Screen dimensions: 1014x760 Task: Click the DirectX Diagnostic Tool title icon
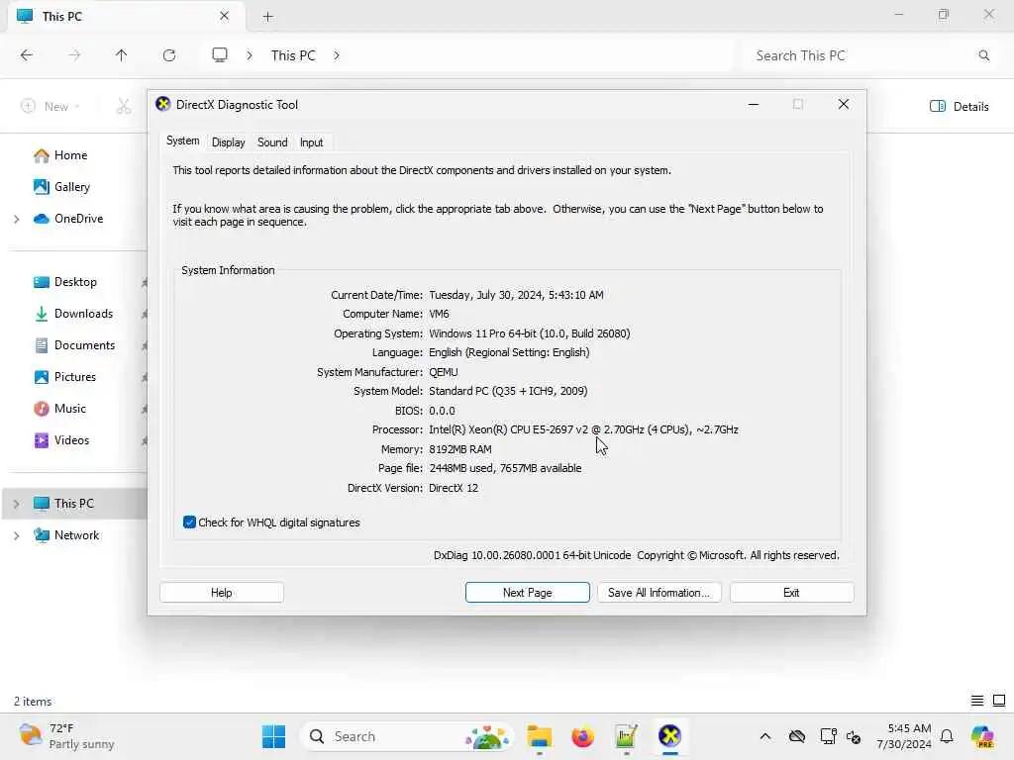163,104
